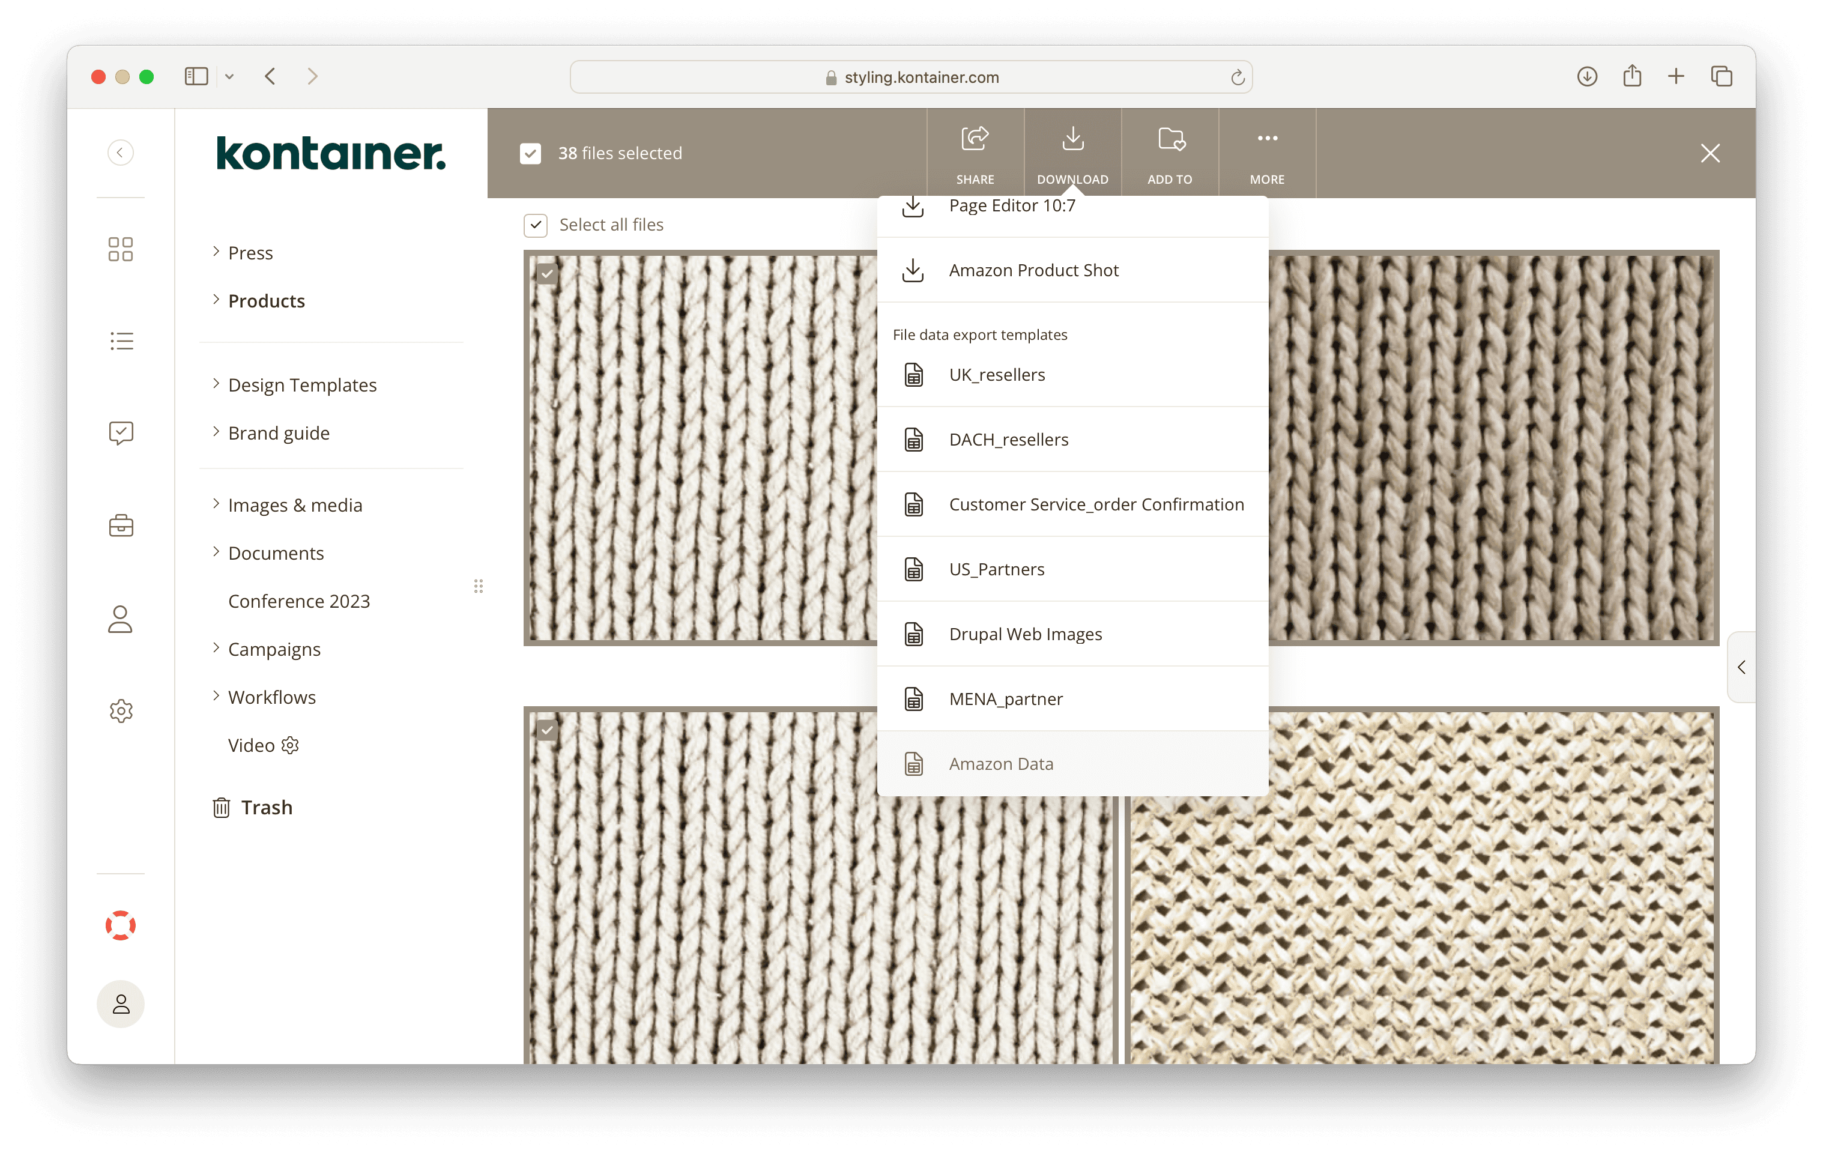
Task: Open the dashboard grid view in sidebar
Action: [x=120, y=248]
